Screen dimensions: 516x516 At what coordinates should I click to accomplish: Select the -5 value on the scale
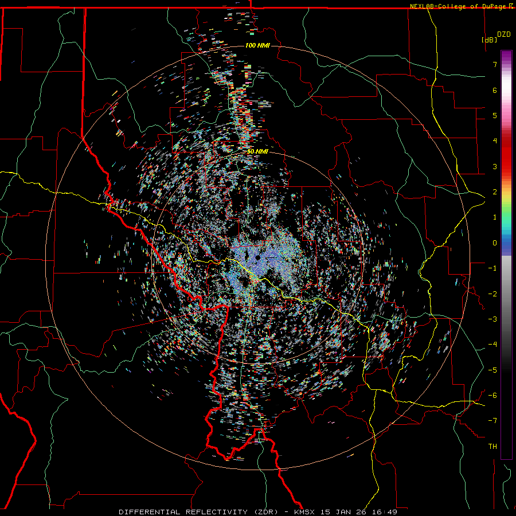coord(492,370)
